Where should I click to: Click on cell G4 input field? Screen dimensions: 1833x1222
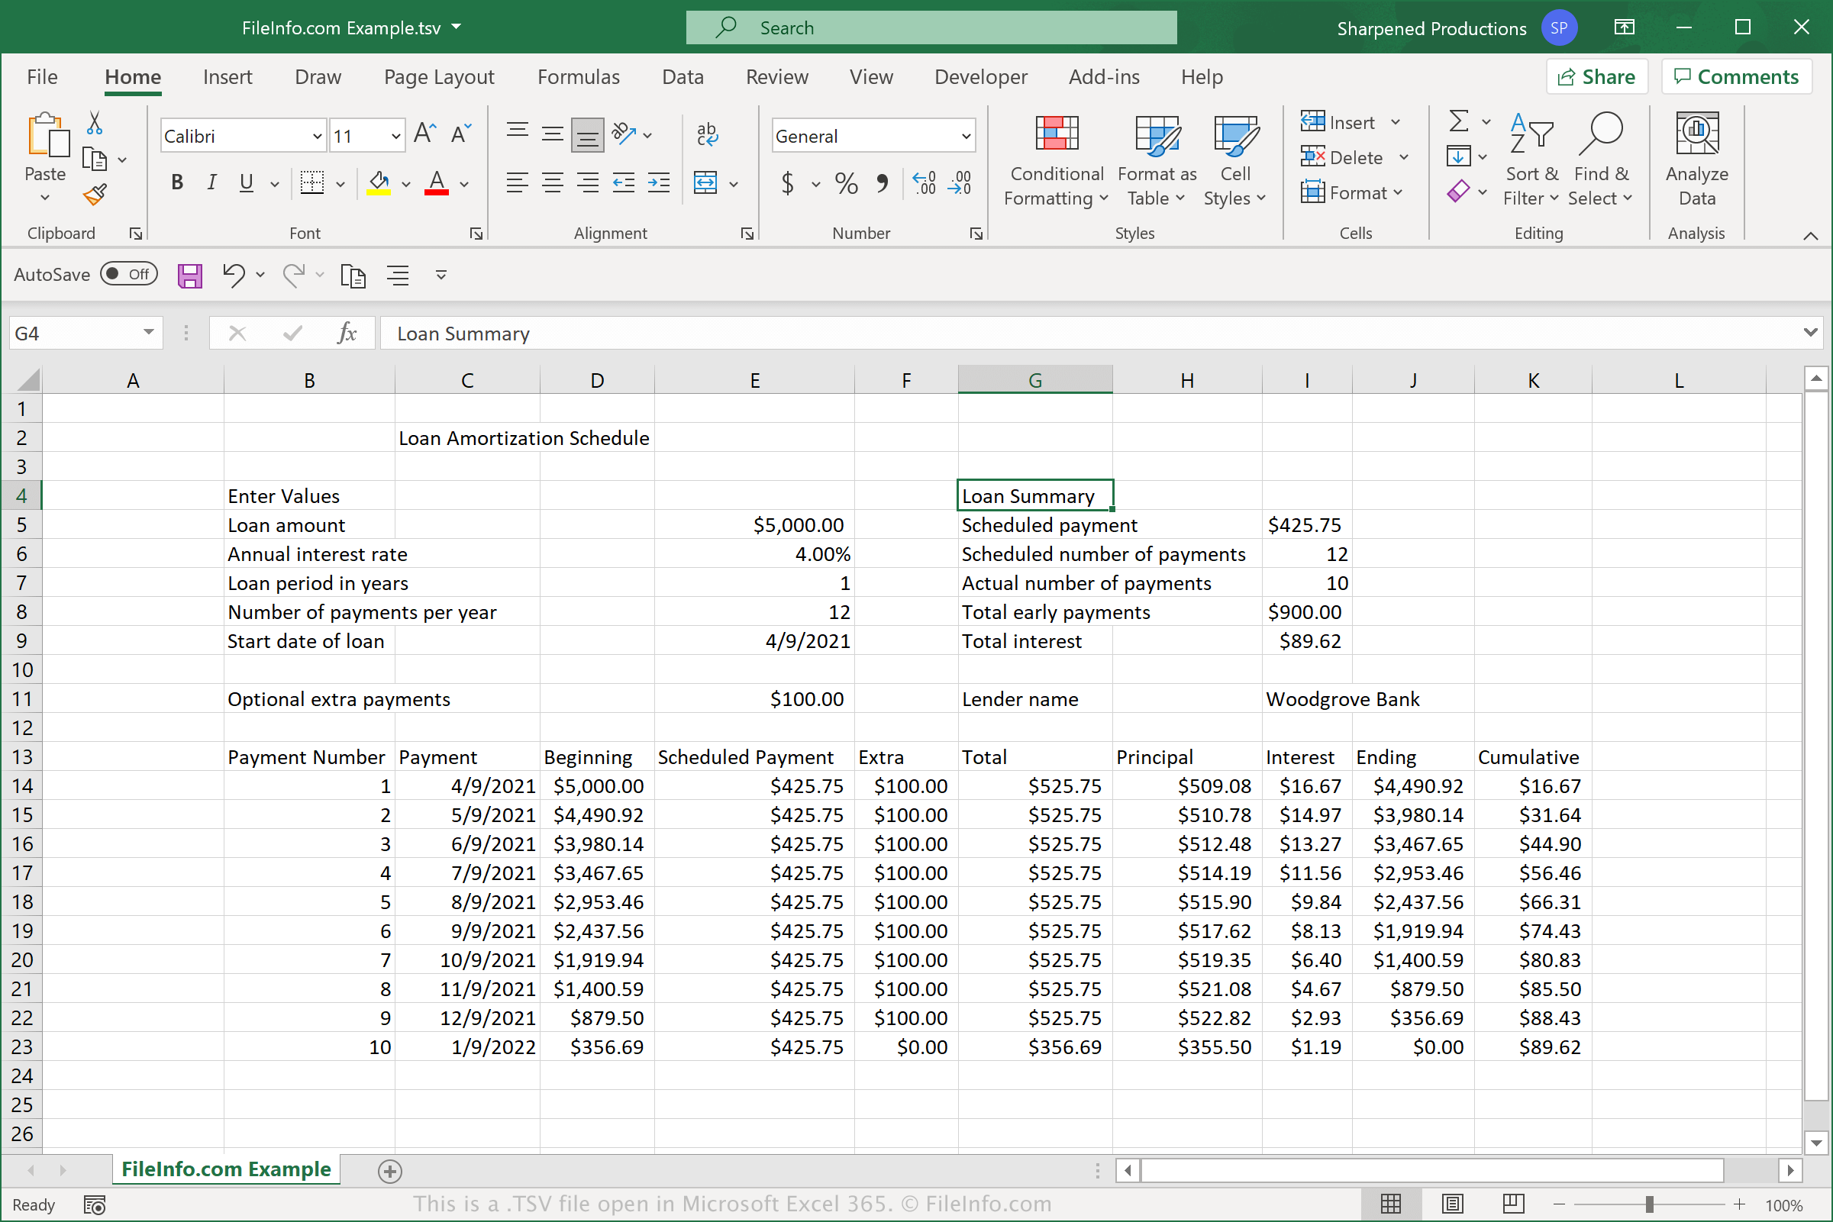tap(1035, 495)
